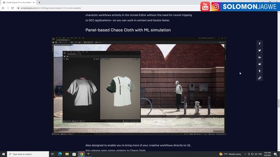Switch to Chrome in the taskbar

point(81,154)
